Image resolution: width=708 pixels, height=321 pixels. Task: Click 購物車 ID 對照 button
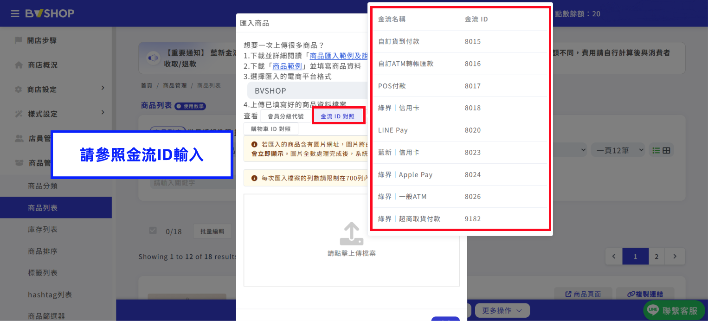coord(271,128)
